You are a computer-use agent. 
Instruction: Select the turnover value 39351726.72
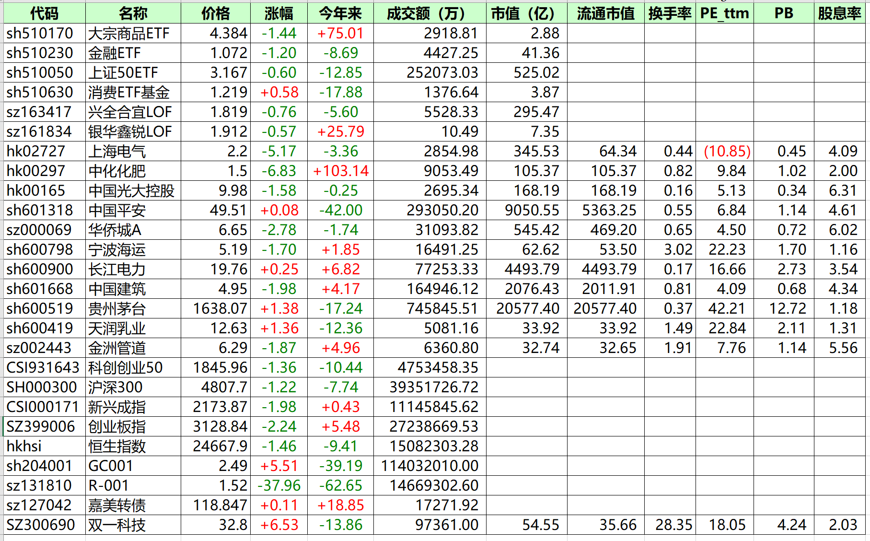[430, 387]
